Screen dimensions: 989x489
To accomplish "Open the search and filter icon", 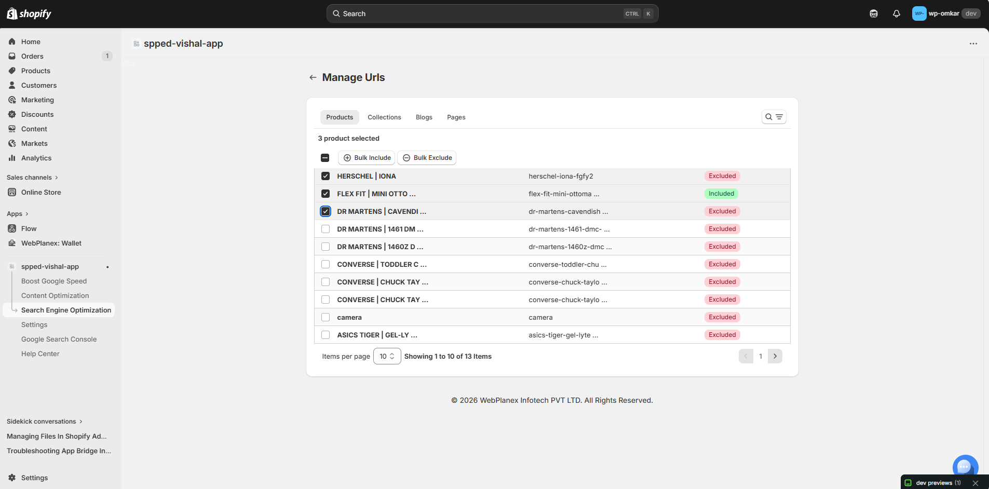I will tap(774, 117).
